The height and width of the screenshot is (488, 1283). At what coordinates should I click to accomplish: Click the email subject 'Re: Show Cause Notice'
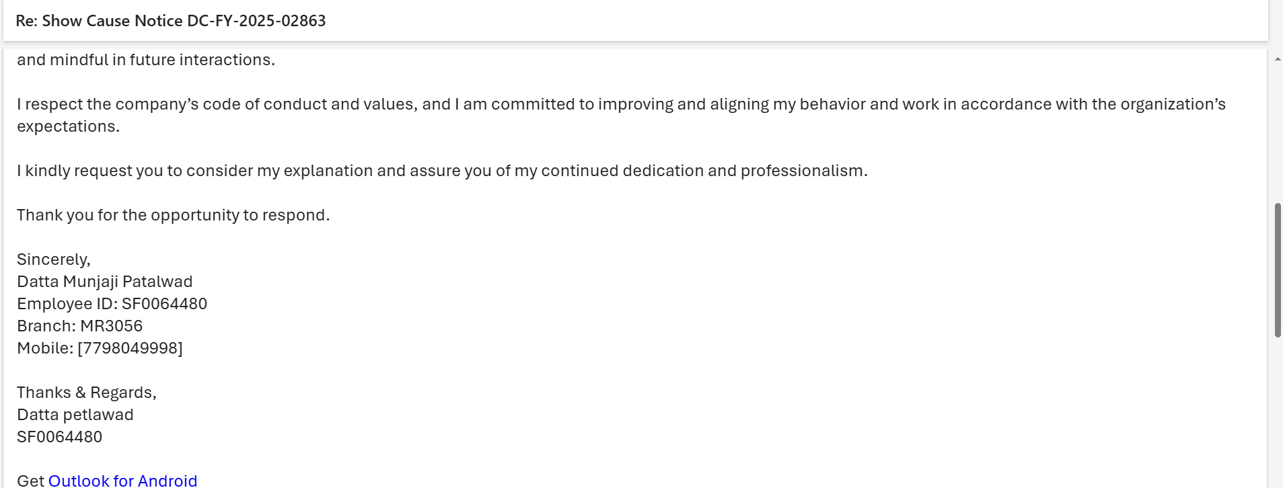click(170, 21)
